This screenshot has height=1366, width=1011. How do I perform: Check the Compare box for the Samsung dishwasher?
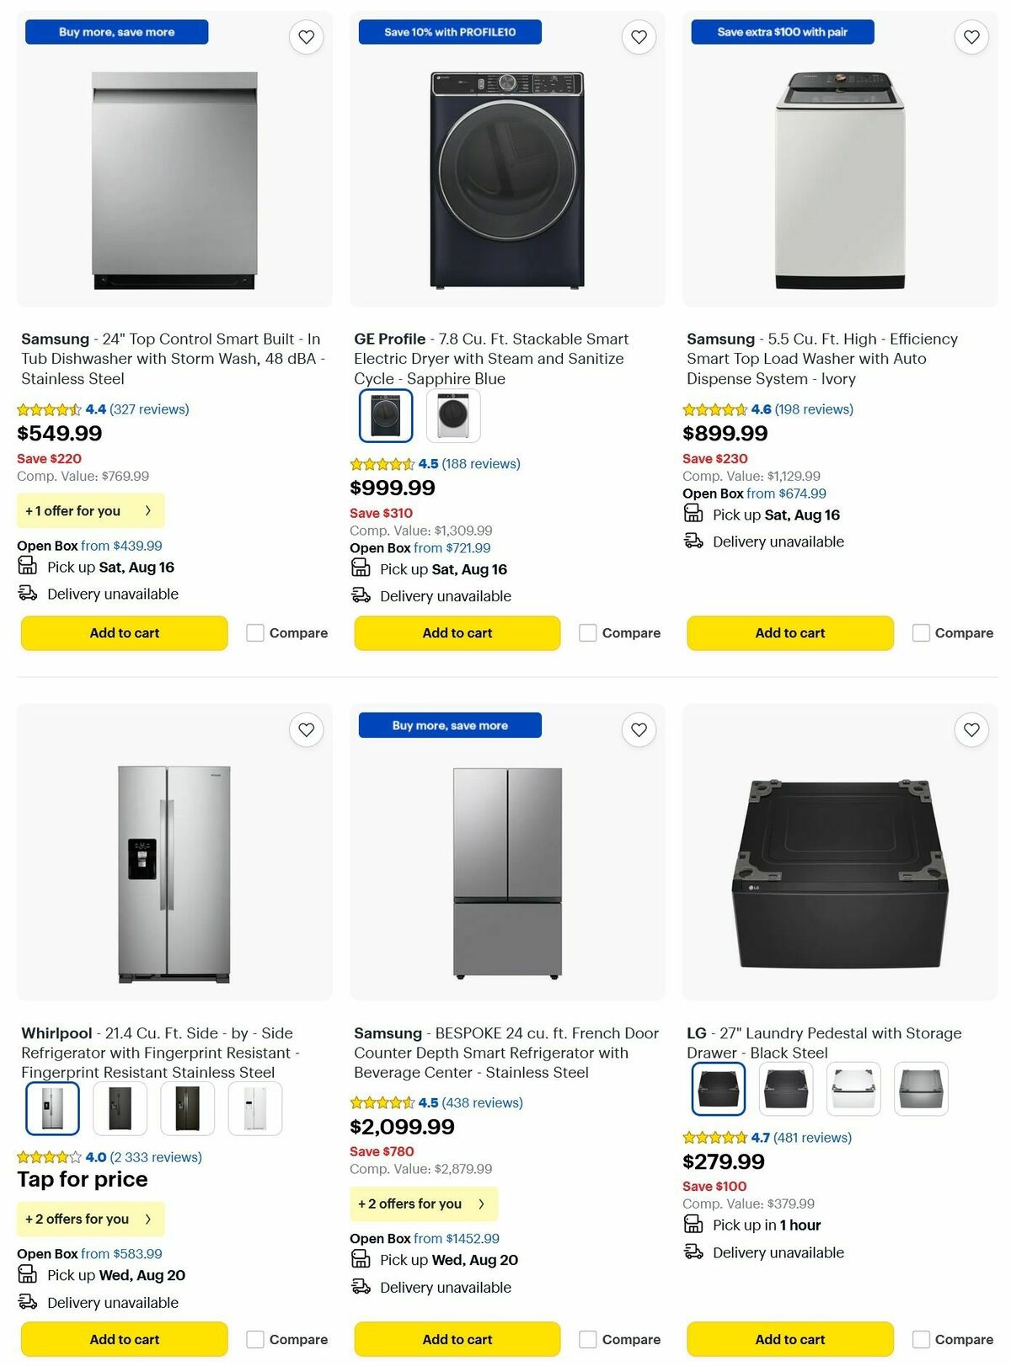(254, 632)
